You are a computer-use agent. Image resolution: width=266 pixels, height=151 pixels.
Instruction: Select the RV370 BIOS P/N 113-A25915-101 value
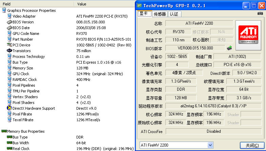coord(104,39)
